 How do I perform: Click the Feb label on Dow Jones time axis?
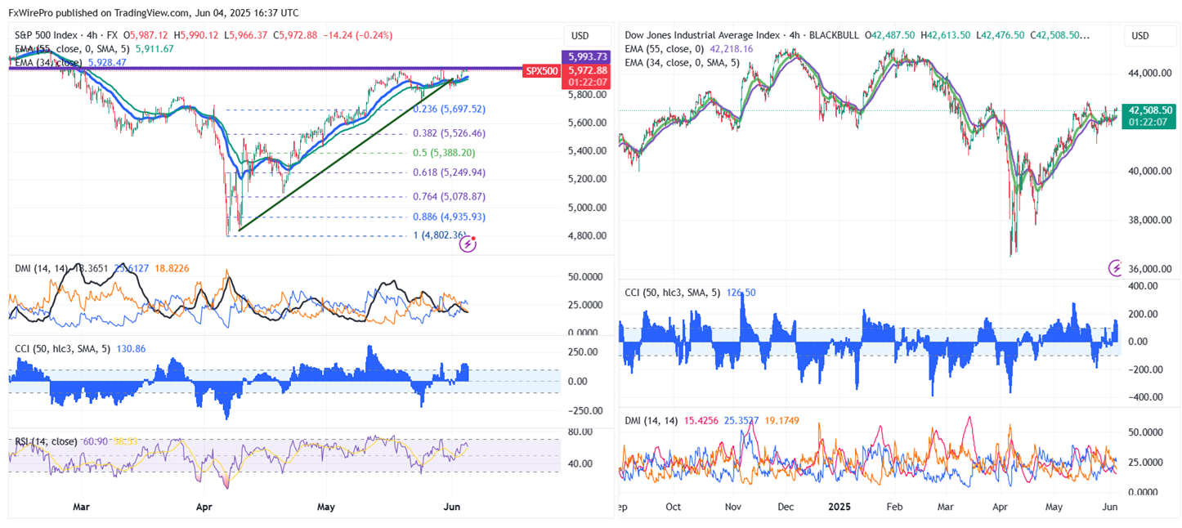pyautogui.click(x=894, y=507)
